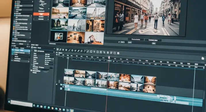Image resolution: width=206 pixels, height=112 pixels.
Task: Click the small gray button beside the warning triangle
Action: [x=123, y=42]
